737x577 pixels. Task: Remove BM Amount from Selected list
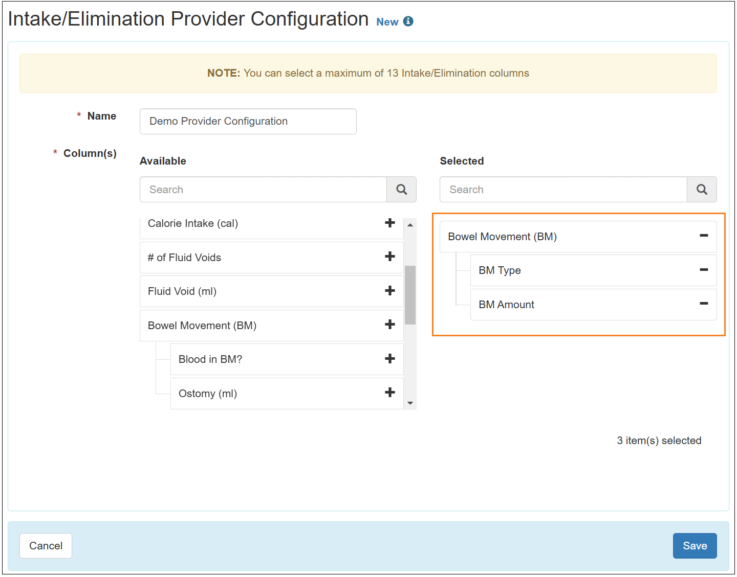tap(704, 304)
